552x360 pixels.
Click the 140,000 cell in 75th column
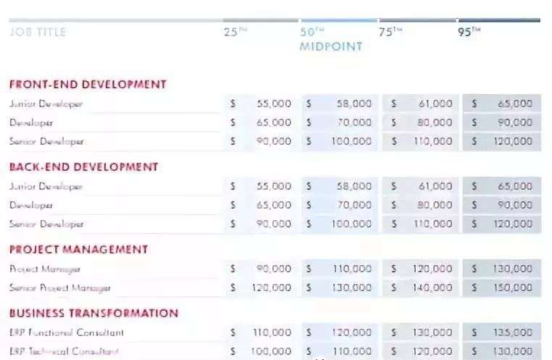421,288
